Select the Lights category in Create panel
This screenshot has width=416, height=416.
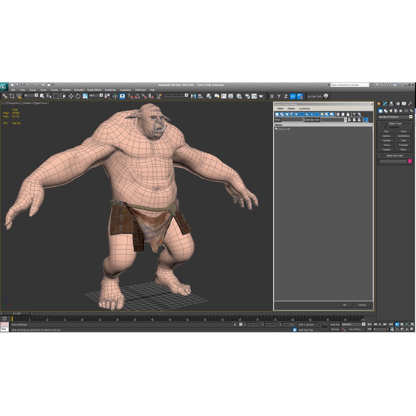tap(391, 111)
